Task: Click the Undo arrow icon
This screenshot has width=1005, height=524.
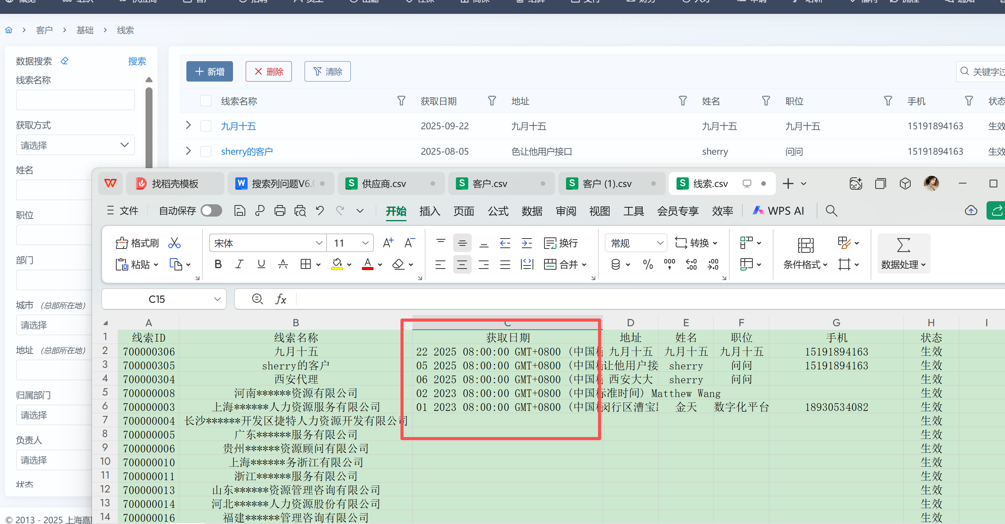Action: [320, 211]
